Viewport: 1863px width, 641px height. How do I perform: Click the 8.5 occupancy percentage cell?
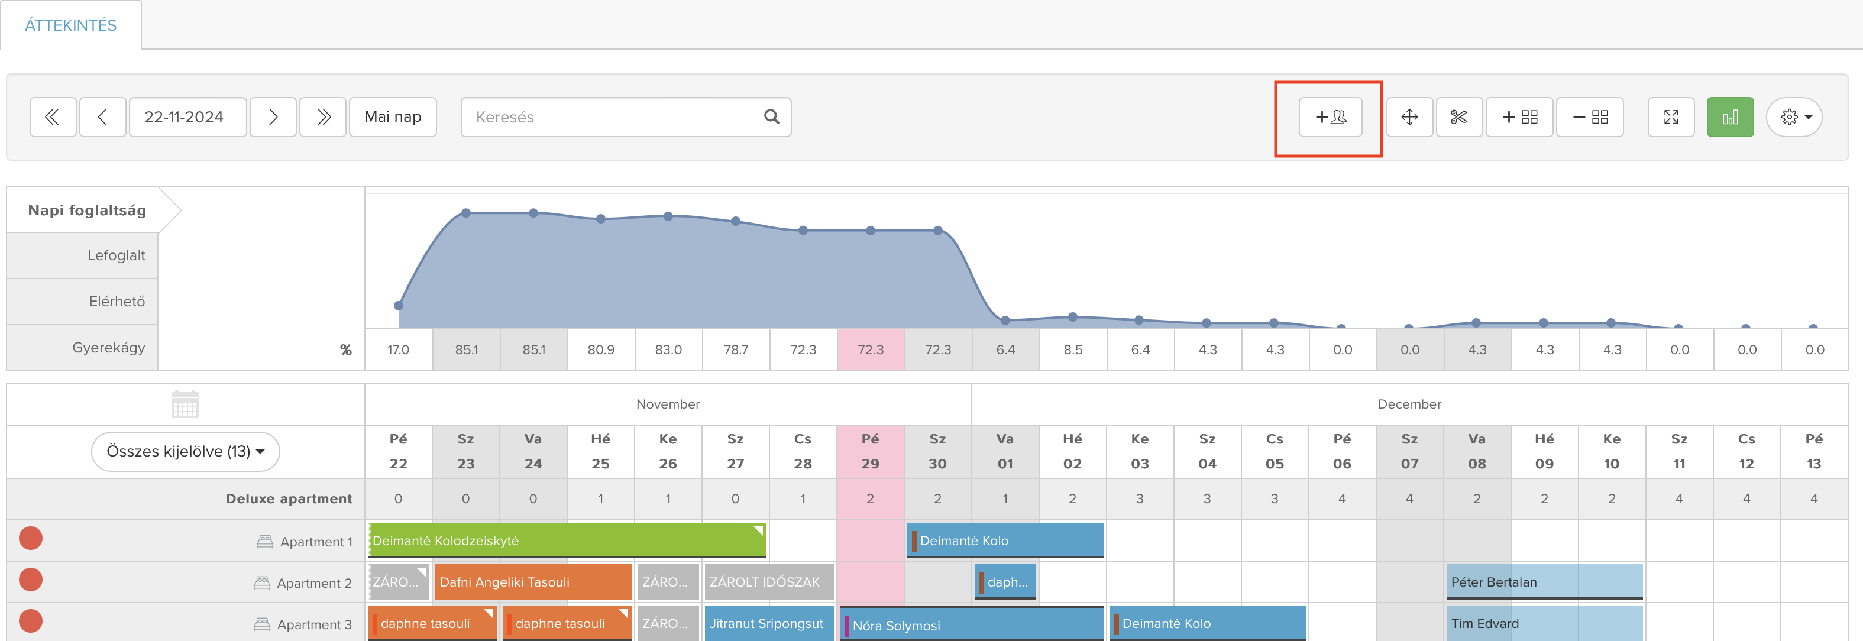[1072, 349]
